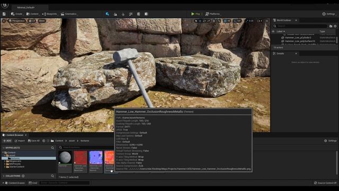Switch to Fracture mode icon
Viewport: 339px width, 191px height.
pyautogui.click(x=146, y=14)
